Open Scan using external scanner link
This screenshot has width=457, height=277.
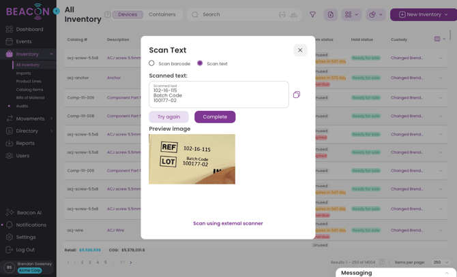tap(228, 223)
